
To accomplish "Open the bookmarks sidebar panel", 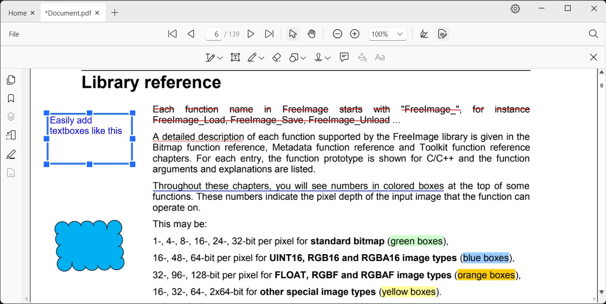I will [x=11, y=98].
